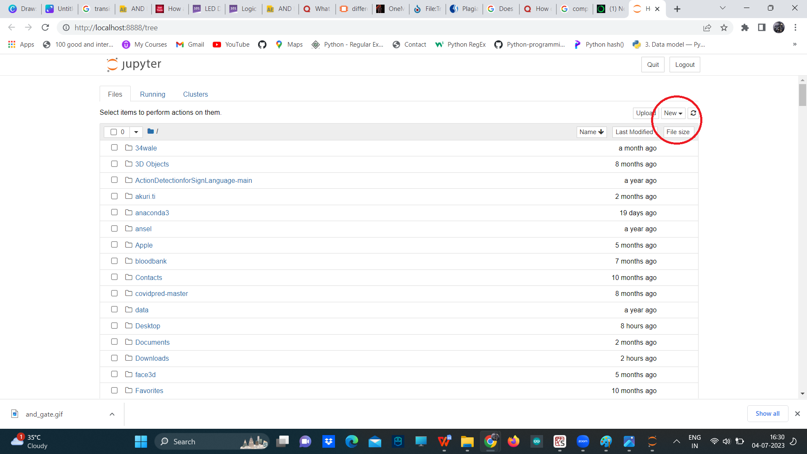Open the Documents folder link
The width and height of the screenshot is (807, 454).
pos(152,342)
